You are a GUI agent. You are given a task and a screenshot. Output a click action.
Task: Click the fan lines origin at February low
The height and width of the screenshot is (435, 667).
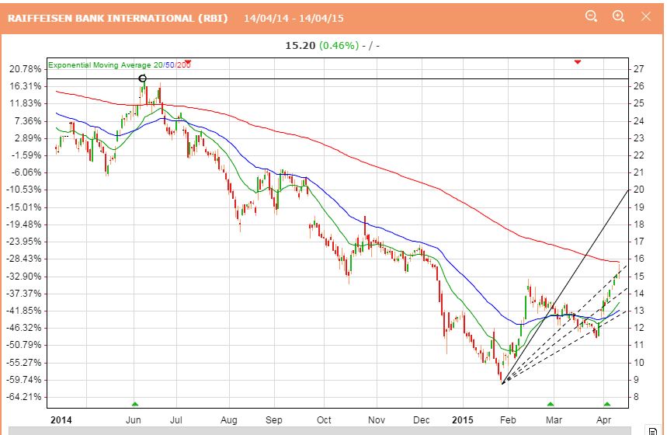503,382
